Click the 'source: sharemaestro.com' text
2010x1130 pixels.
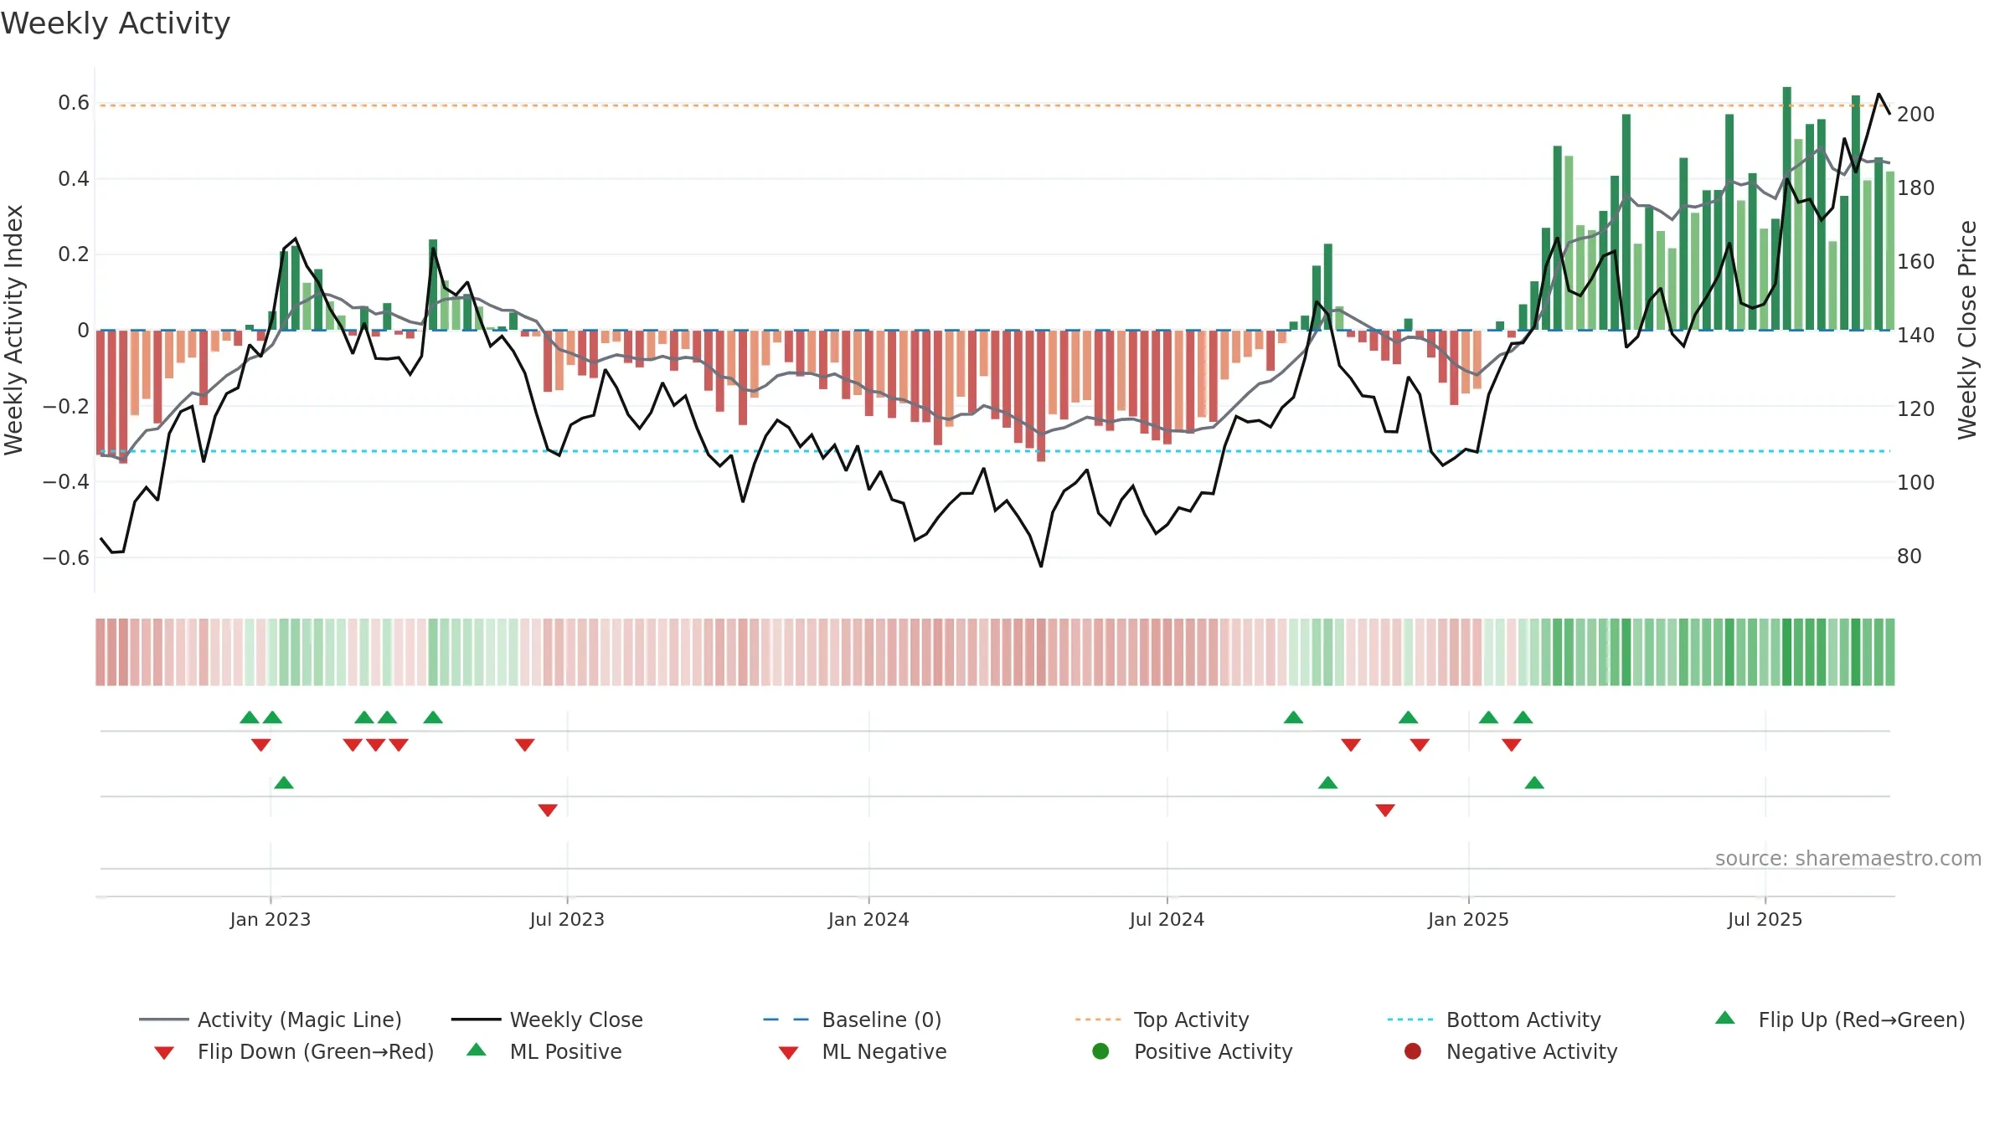click(1848, 858)
